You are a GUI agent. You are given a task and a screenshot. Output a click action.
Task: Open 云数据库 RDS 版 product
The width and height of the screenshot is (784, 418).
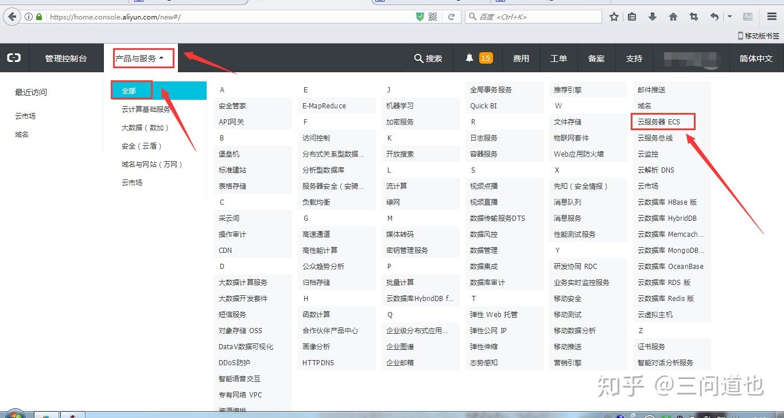[x=664, y=282]
